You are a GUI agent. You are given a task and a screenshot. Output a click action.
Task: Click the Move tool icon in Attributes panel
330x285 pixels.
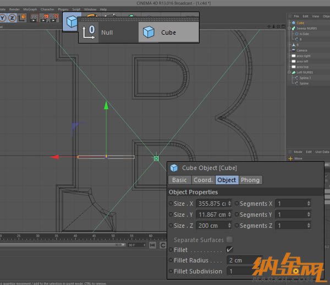[x=290, y=158]
